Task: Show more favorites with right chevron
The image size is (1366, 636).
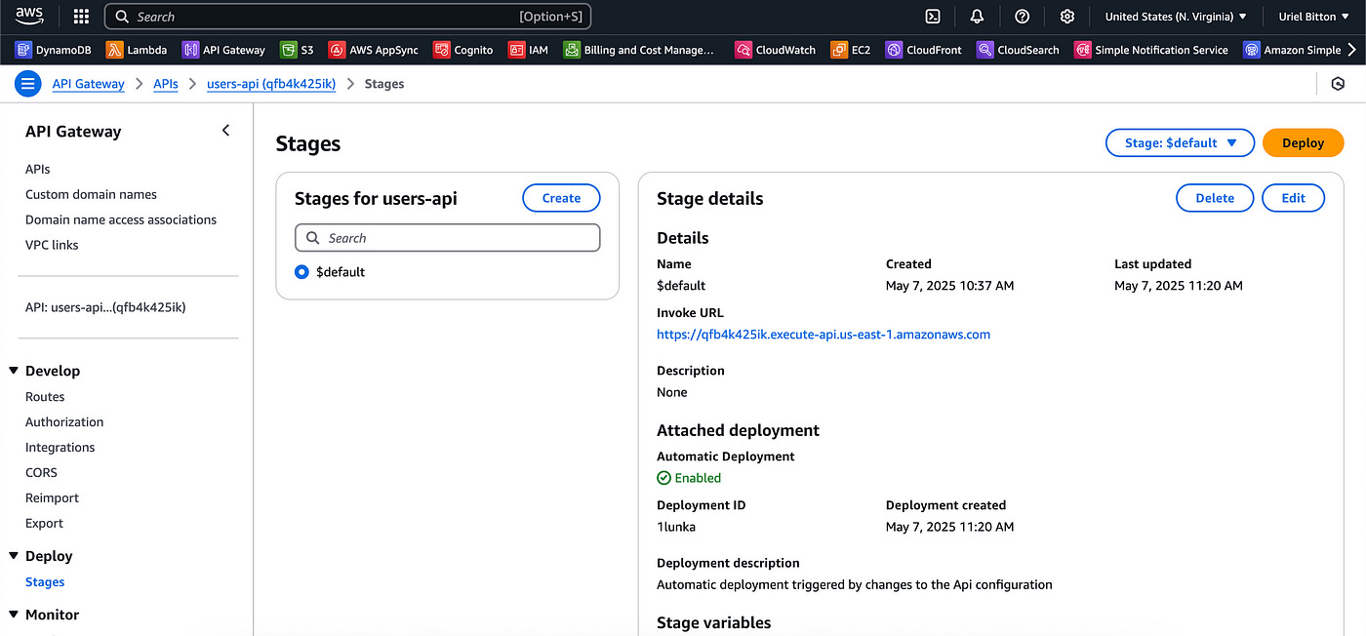Action: click(1352, 50)
